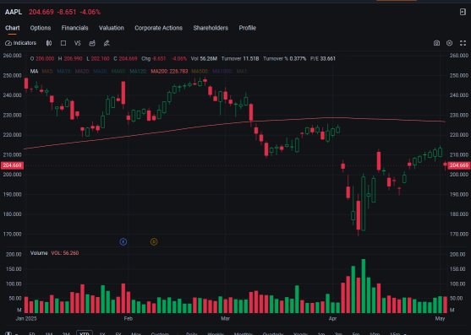
Task: Activate the drawing pen tool
Action: pos(107,43)
